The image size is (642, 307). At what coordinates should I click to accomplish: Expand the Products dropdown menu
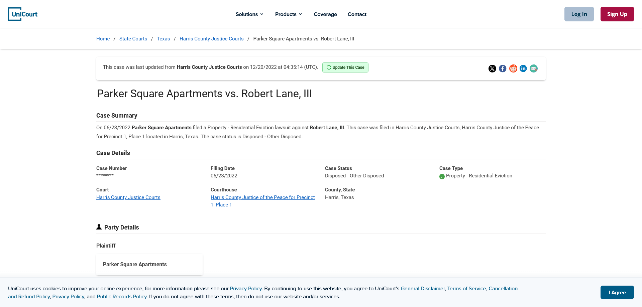(x=289, y=14)
